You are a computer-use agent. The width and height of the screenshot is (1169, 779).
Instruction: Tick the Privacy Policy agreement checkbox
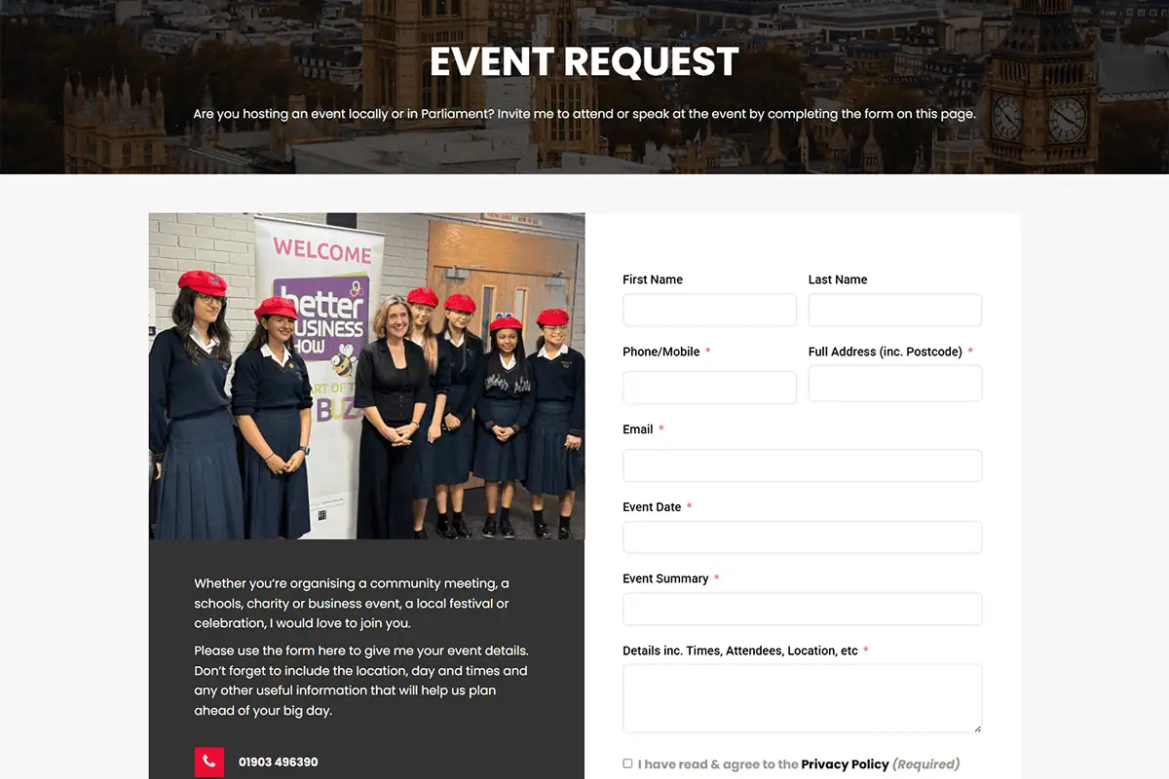coord(627,763)
